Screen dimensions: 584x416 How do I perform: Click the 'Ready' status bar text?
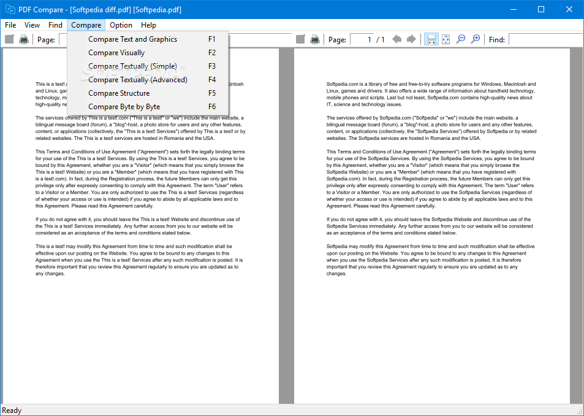click(x=12, y=410)
